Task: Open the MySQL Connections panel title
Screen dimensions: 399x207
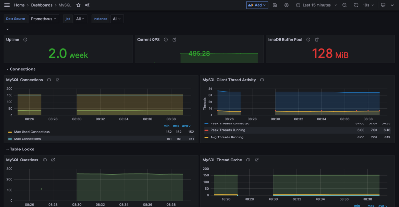Action: coord(24,80)
